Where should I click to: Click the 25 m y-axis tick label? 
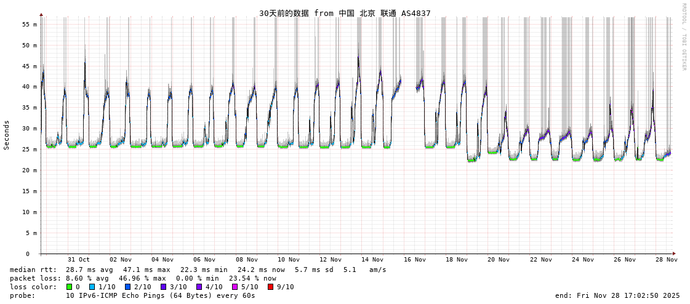pos(30,149)
